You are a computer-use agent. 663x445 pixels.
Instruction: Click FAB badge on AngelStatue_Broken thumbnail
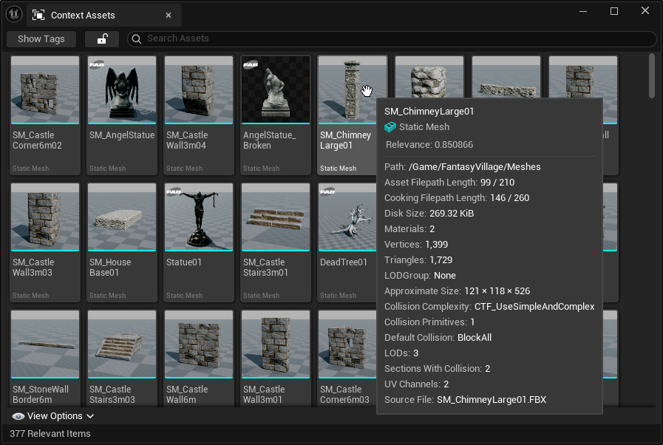coord(251,65)
